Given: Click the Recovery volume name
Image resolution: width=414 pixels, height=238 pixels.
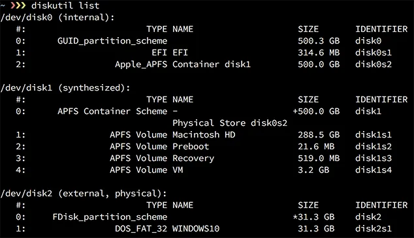Looking at the screenshot, I should pos(193,158).
